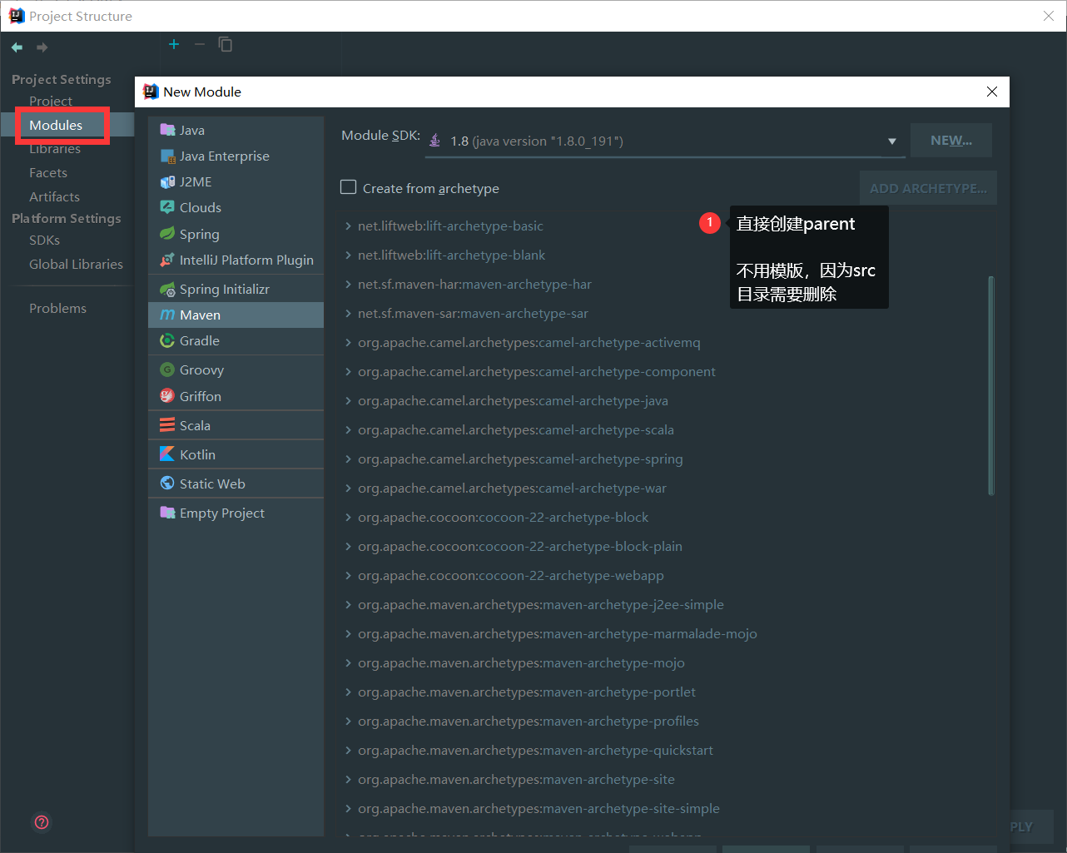The height and width of the screenshot is (853, 1067).
Task: Select cocoon-22-archetype-webapp archetype
Action: (x=511, y=575)
